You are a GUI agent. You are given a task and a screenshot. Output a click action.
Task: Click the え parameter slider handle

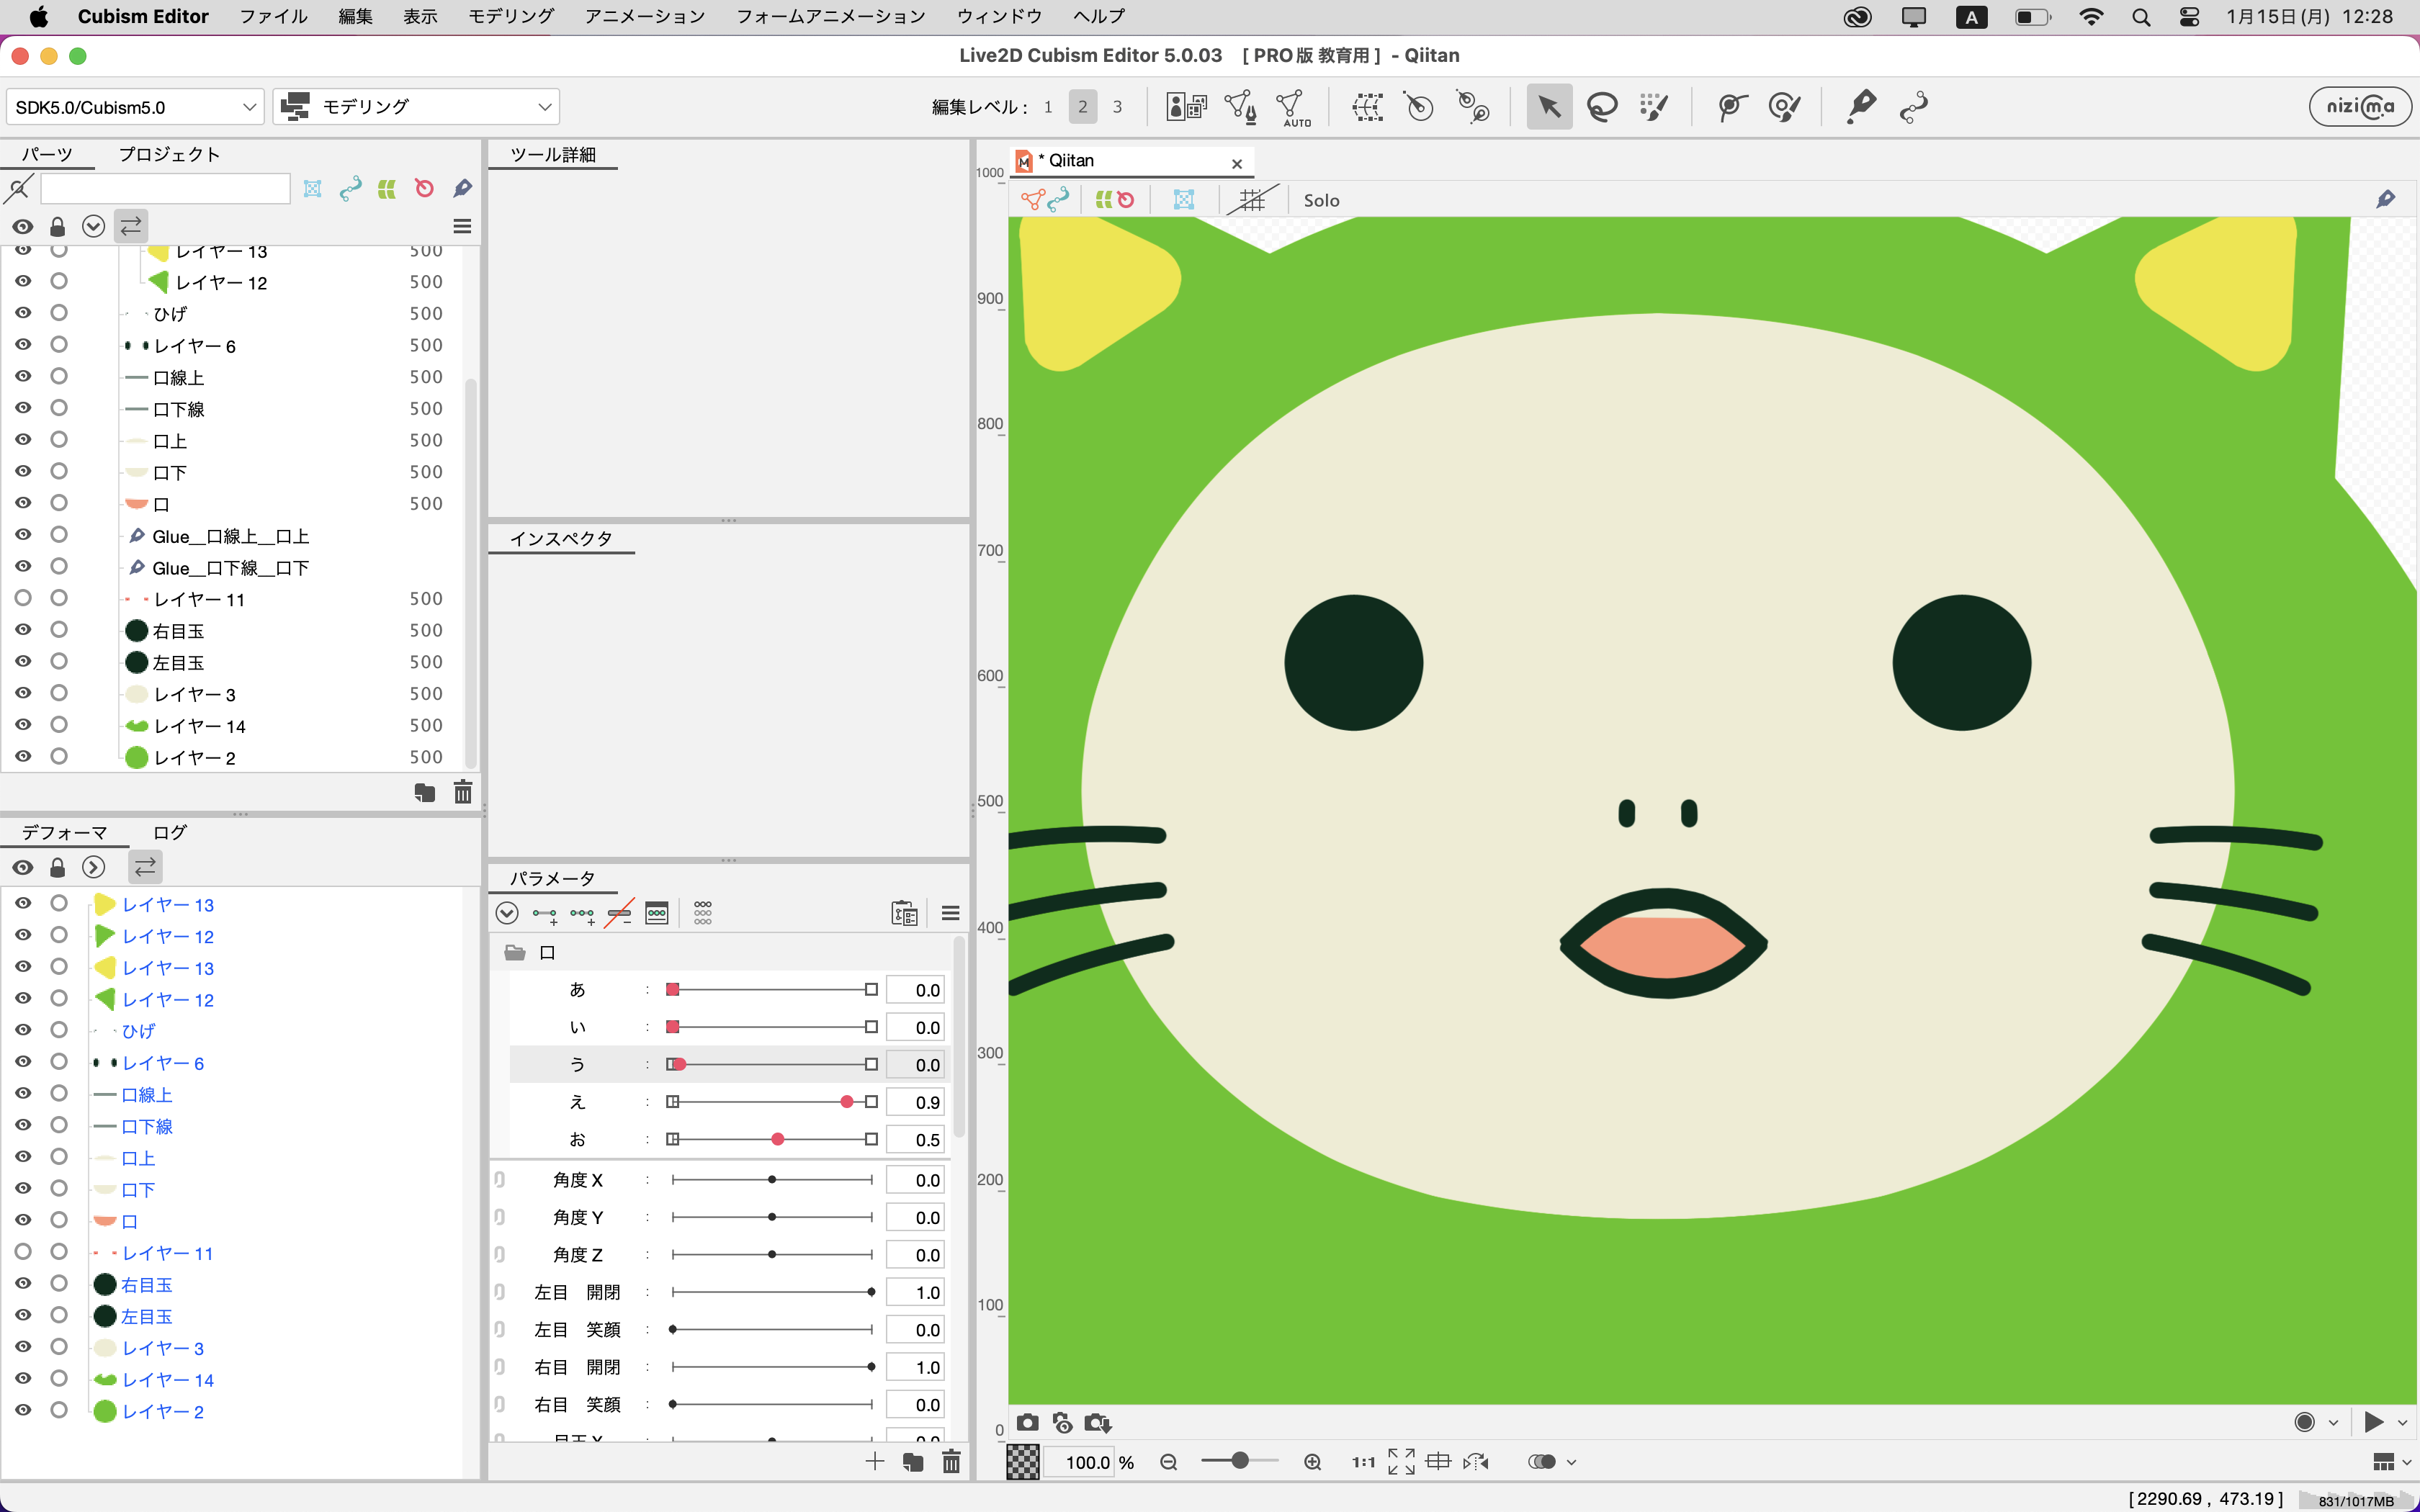click(847, 1102)
